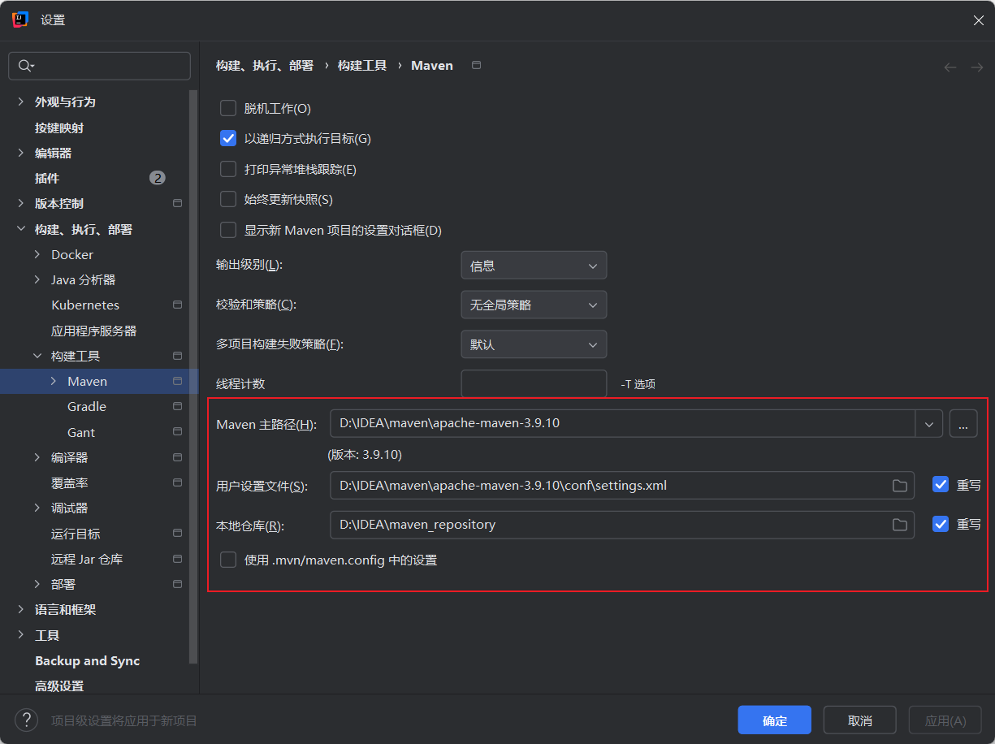Select 高级设置 in the tree
Screen dimensions: 995x744
59,686
